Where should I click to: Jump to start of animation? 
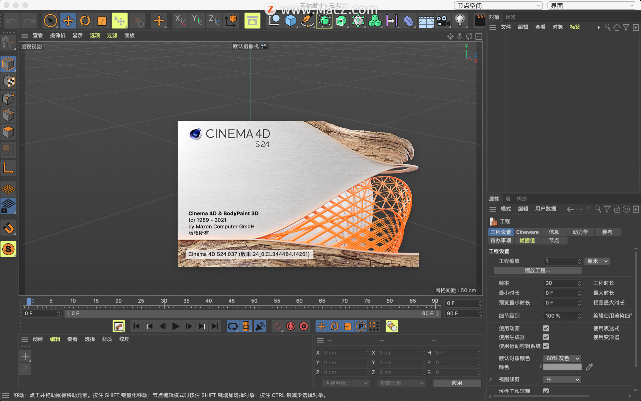click(x=136, y=326)
